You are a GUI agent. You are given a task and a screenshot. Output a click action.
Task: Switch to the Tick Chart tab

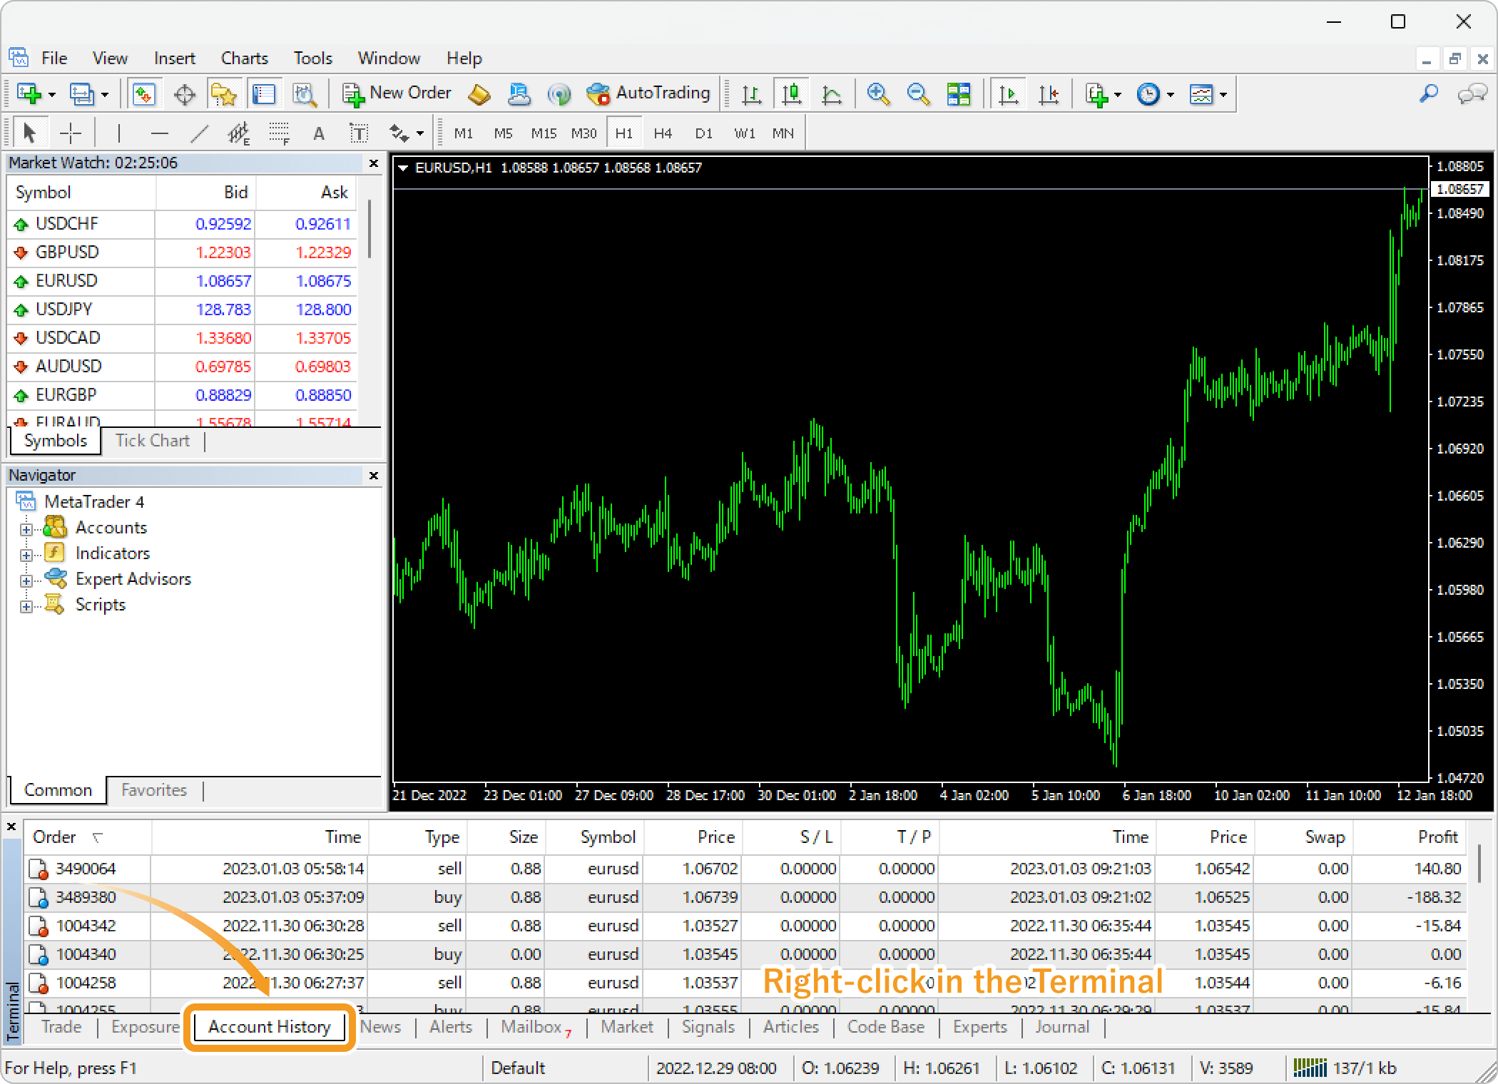pyautogui.click(x=153, y=441)
